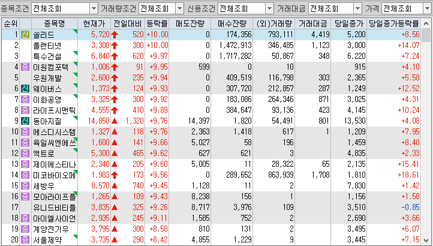
Task: Click the 신 badge on 웨이버스 row
Action: 25,88
